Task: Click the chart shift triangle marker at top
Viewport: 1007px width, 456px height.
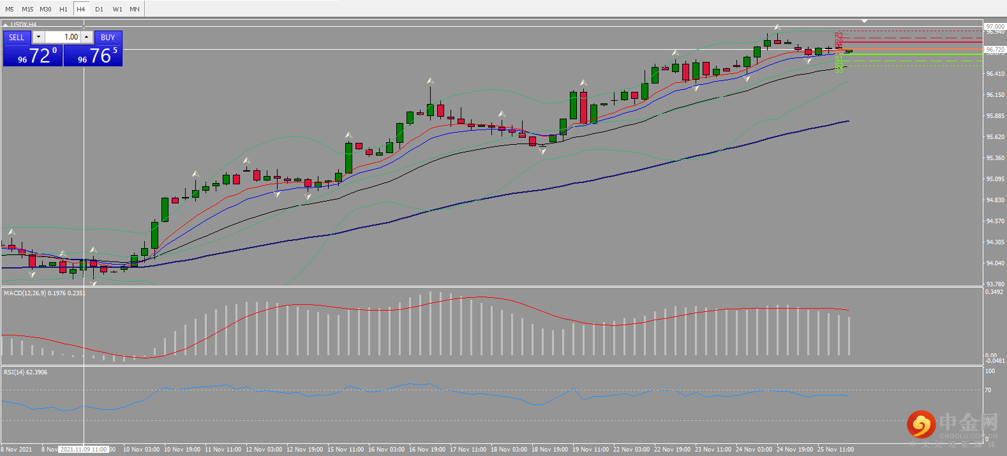Action: pyautogui.click(x=864, y=21)
